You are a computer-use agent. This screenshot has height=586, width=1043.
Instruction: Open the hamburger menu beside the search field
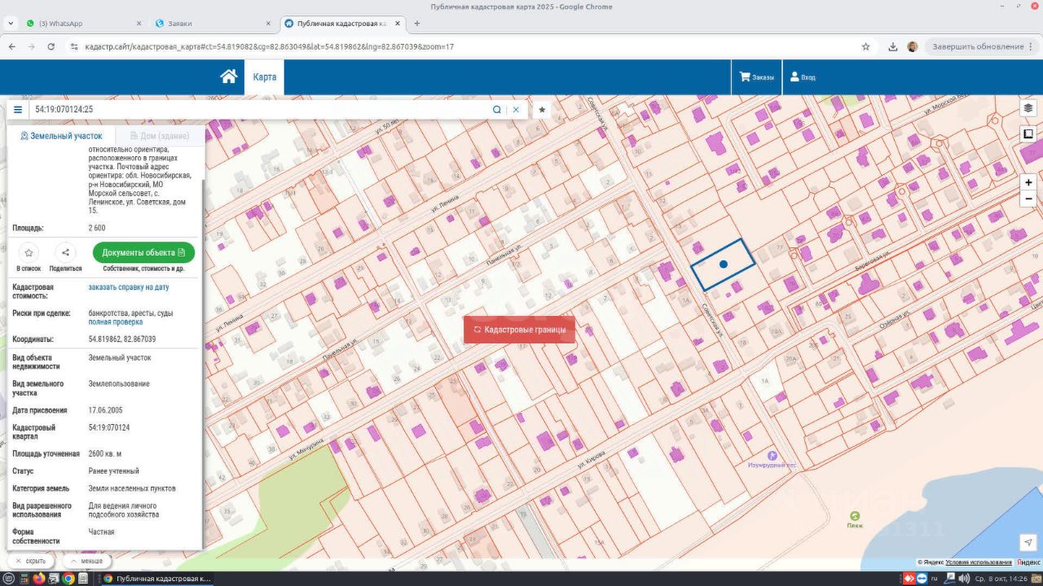click(x=18, y=109)
